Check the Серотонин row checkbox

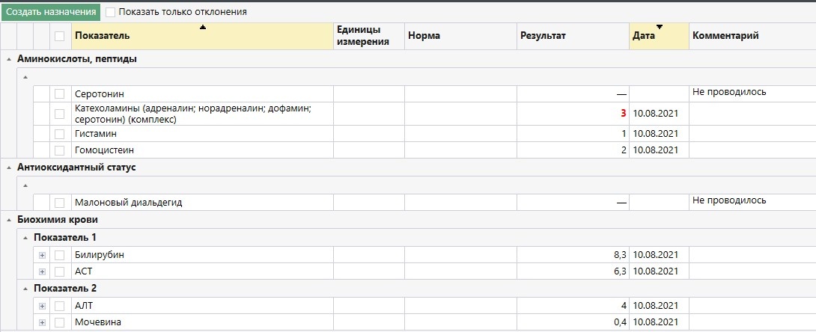[60, 94]
